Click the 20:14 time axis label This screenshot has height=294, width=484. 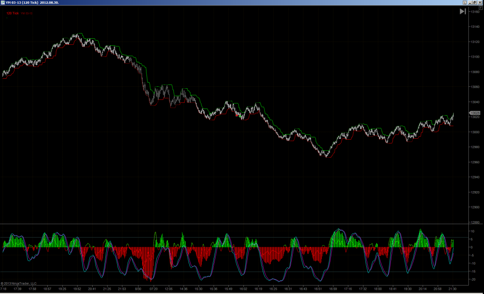(x=423, y=289)
